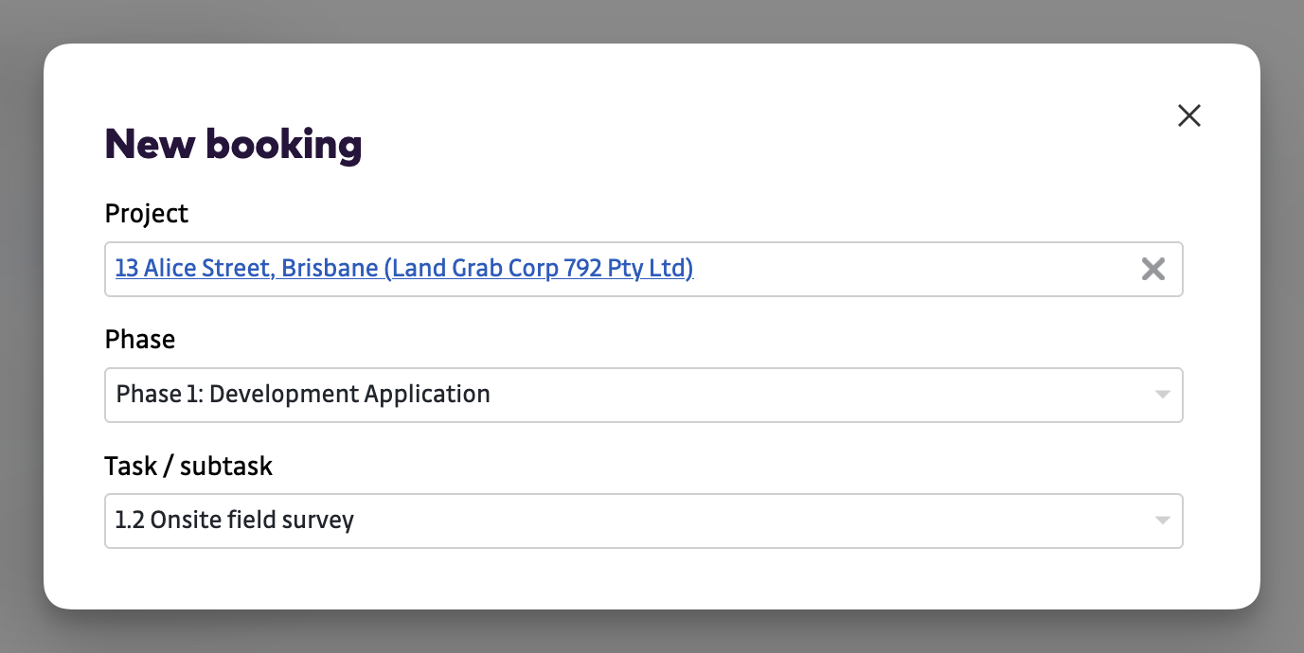Clear the selected project with the X icon
This screenshot has height=653, width=1304.
1152,269
